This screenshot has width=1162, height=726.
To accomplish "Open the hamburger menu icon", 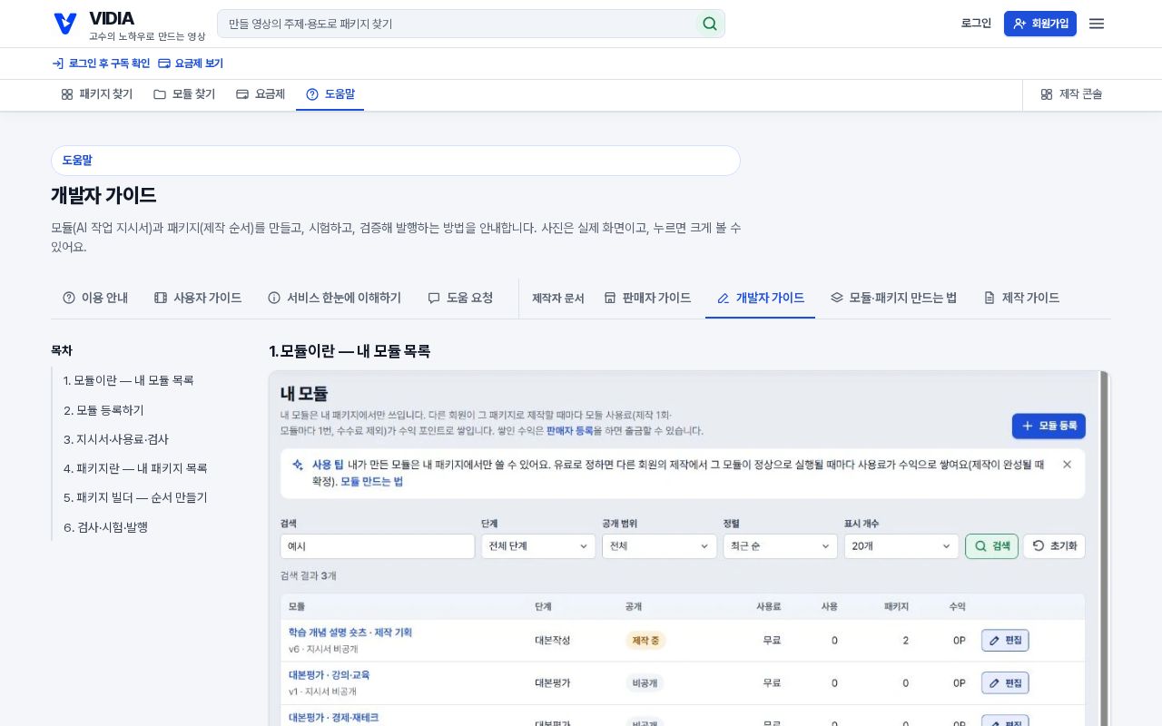I will 1097,24.
